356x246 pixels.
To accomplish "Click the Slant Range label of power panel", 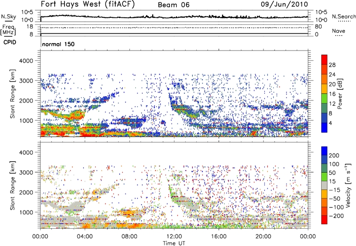I will [x=12, y=94].
